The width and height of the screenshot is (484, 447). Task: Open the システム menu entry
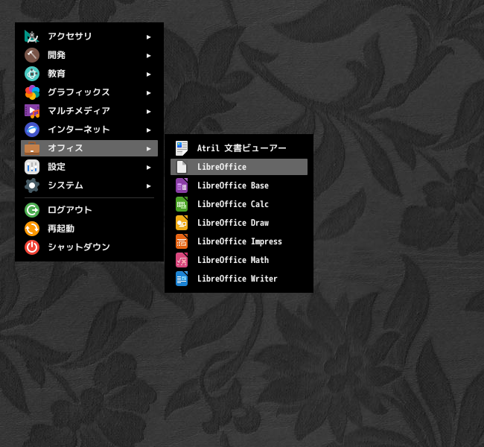click(89, 186)
